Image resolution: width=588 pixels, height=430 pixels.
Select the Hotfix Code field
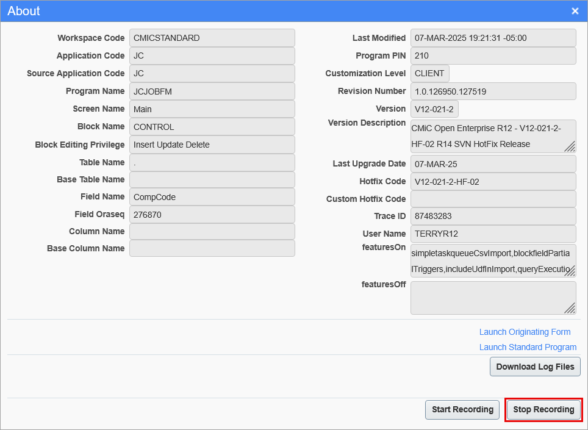(x=493, y=182)
